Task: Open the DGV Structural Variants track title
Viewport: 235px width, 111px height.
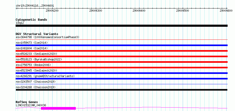Action: [x=37, y=34]
